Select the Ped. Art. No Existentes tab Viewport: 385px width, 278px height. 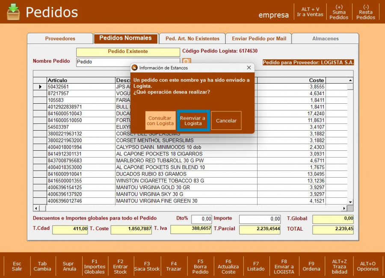192,38
